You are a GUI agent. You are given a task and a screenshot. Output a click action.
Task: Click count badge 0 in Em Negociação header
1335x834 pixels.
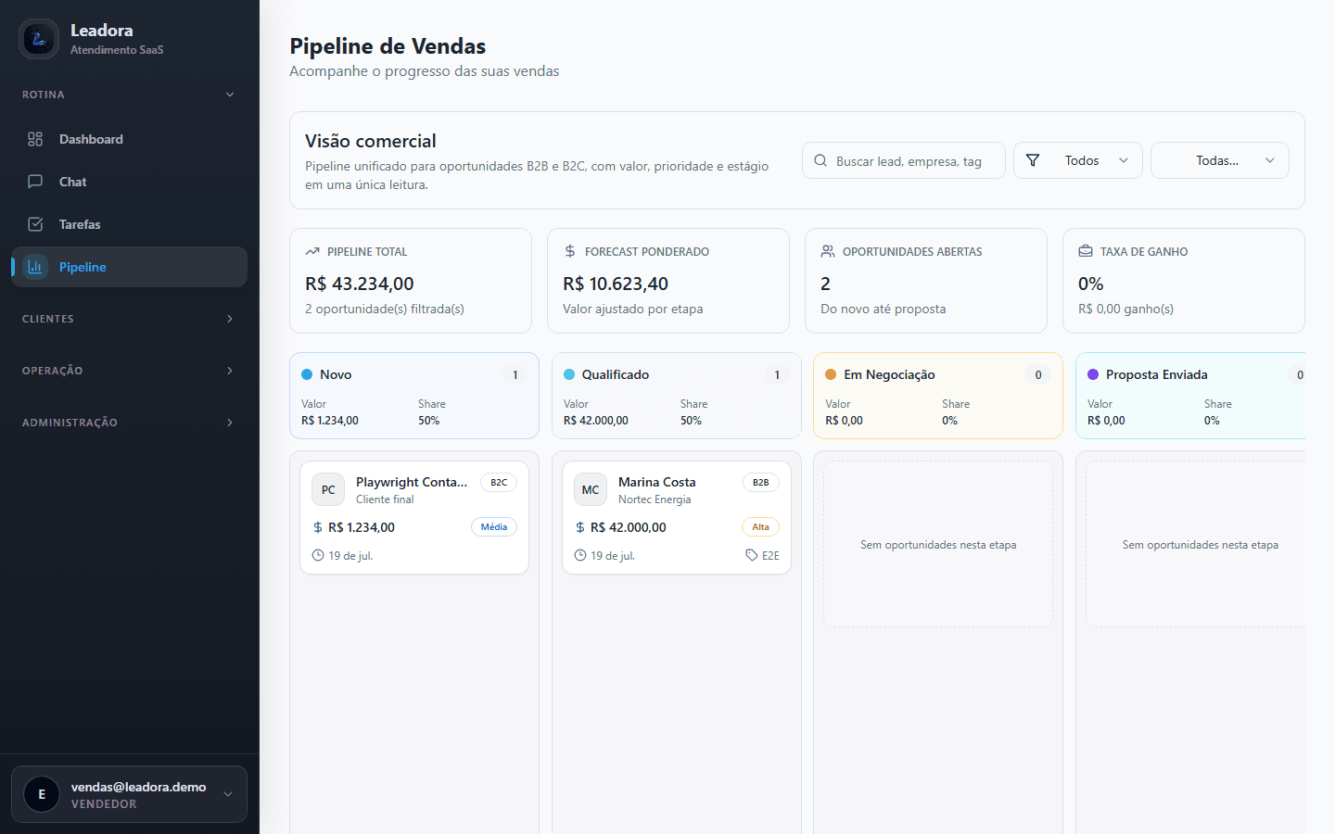click(x=1038, y=374)
